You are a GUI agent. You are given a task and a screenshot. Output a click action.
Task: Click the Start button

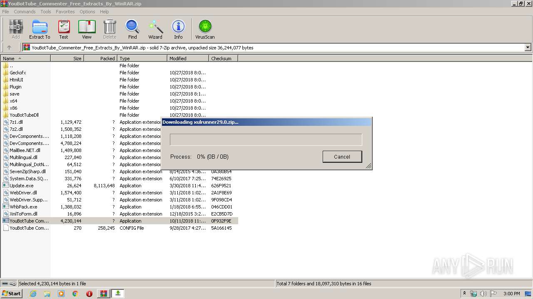point(11,294)
